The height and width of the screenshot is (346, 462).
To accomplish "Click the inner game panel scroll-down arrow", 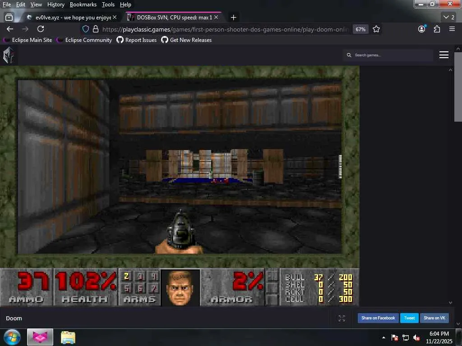I will coord(450,302).
